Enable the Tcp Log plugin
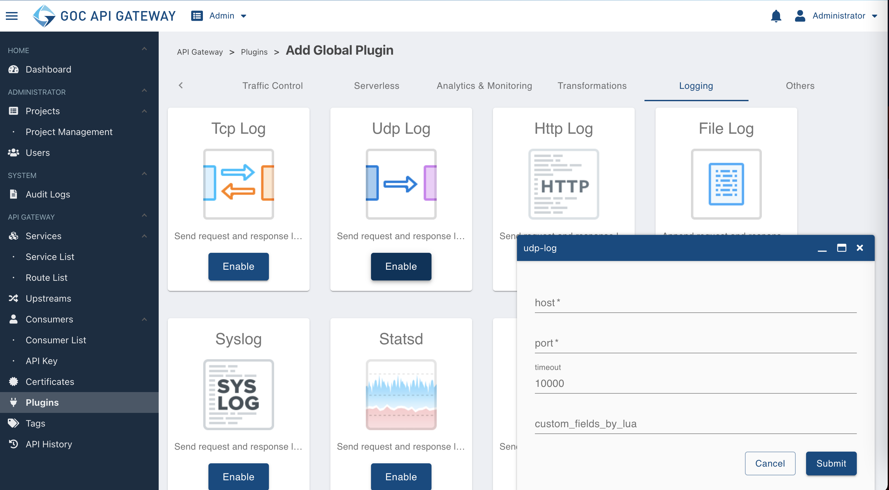889x490 pixels. pyautogui.click(x=238, y=266)
